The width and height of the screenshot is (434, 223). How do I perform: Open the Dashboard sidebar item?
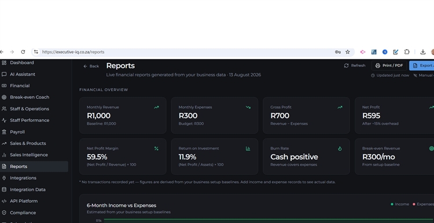tap(21, 63)
